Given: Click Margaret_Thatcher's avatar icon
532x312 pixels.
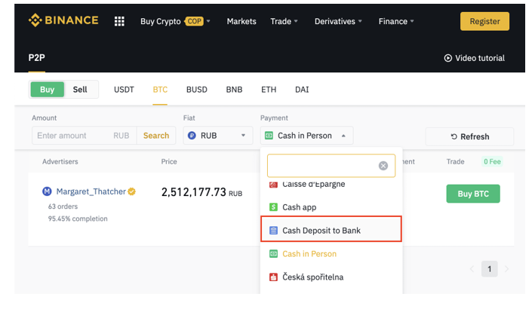Looking at the screenshot, I should (48, 191).
